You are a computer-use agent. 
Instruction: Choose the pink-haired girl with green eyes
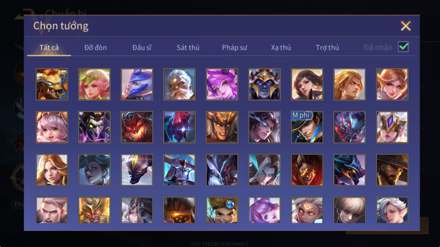pyautogui.click(x=52, y=127)
